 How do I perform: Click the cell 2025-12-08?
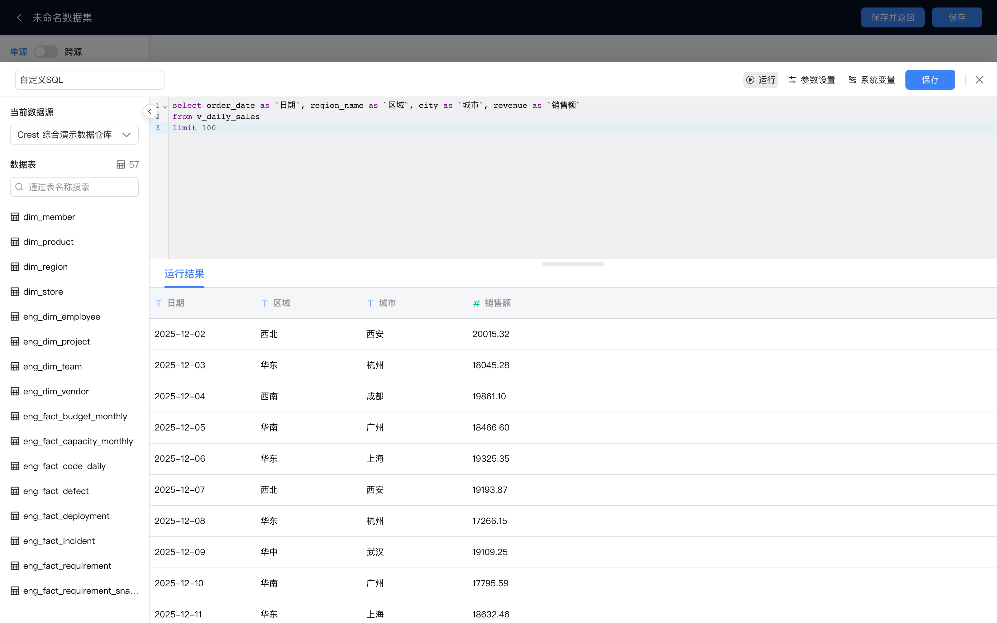click(x=180, y=521)
